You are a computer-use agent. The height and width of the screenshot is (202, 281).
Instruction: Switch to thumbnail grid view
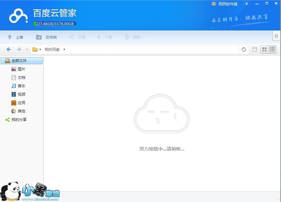264,50
